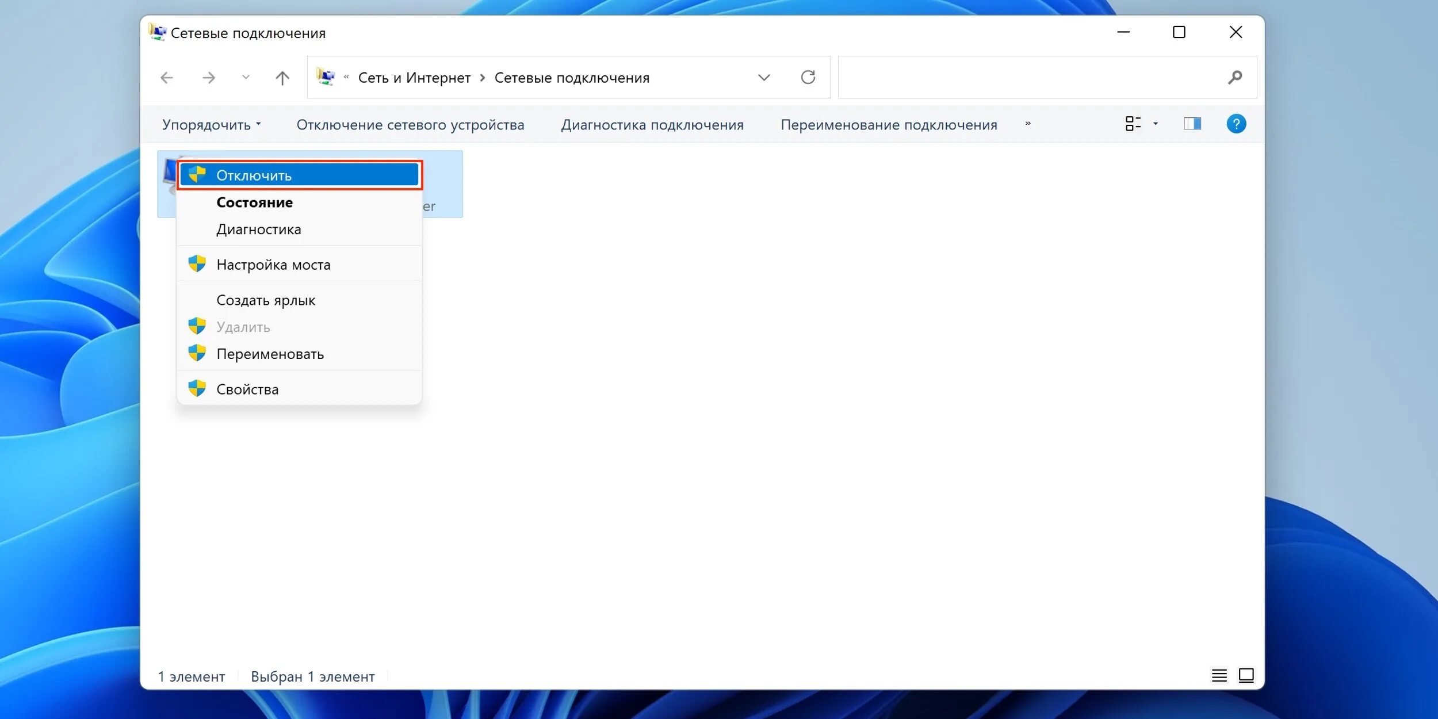Expand the hidden breadcrumb chevrons in address bar
Screen dimensions: 1438x719
[x=346, y=77]
